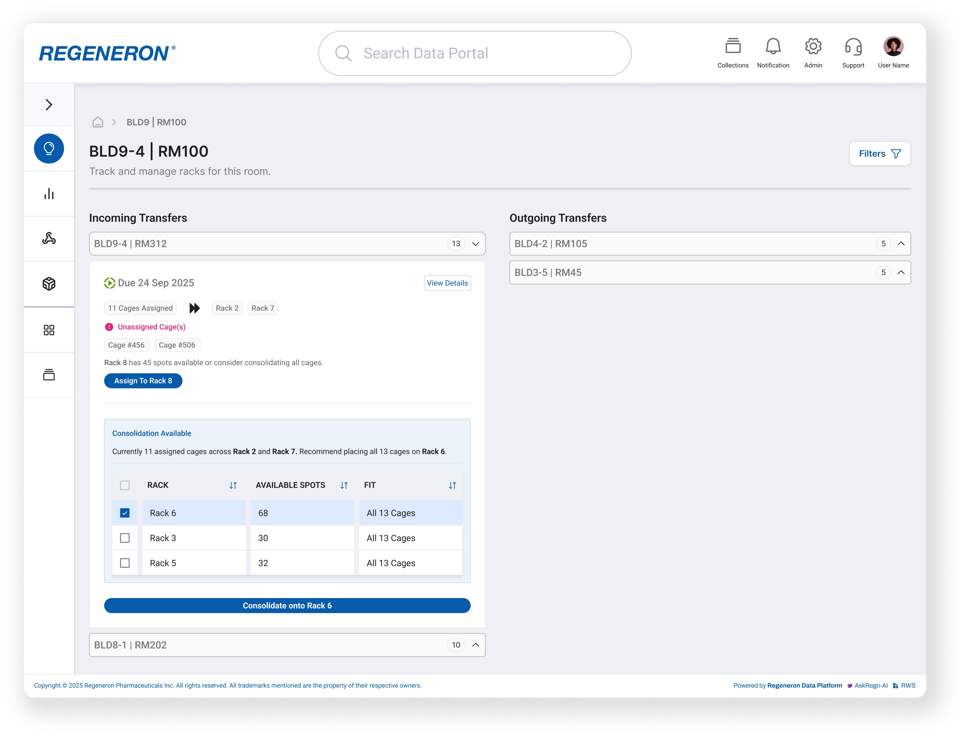Uncheck the Rack 6 checkbox
The height and width of the screenshot is (736, 964).
(125, 513)
